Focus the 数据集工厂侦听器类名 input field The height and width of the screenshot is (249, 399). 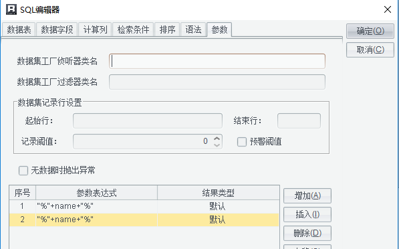coord(217,61)
